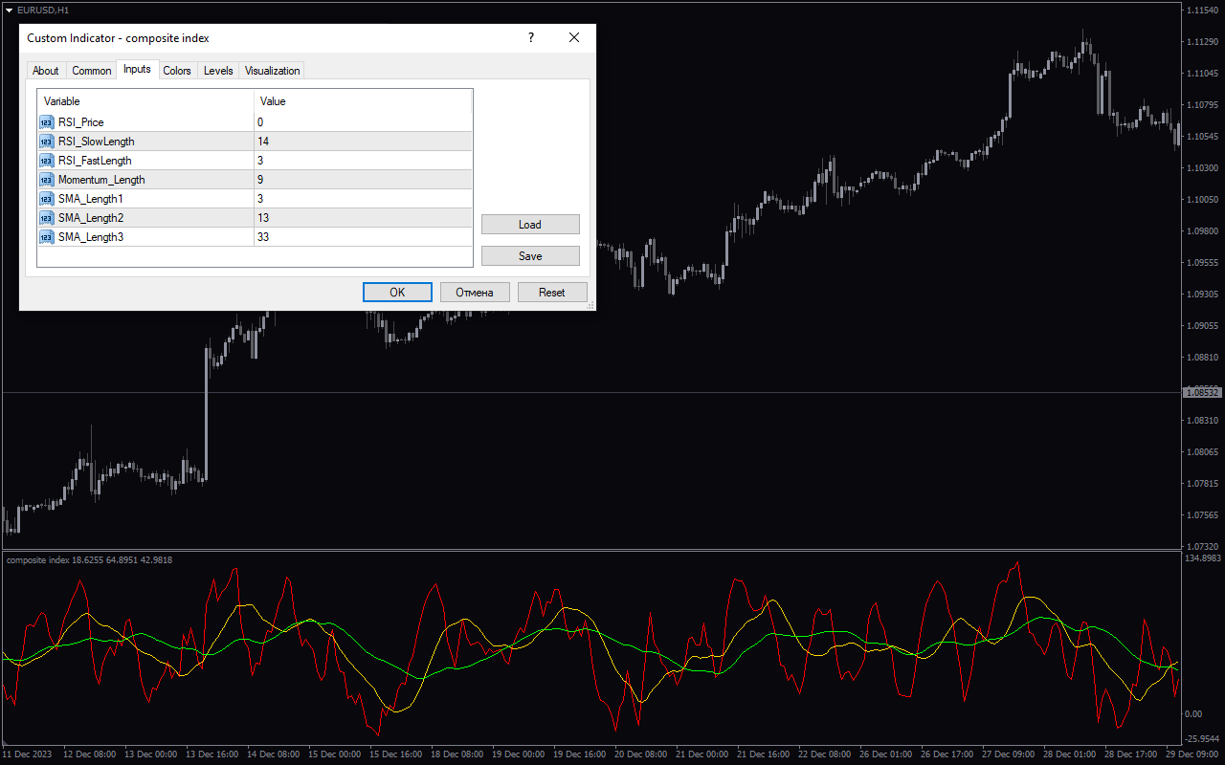Click the RSI_Price variable name
Viewport: 1225px width, 765px height.
click(81, 122)
